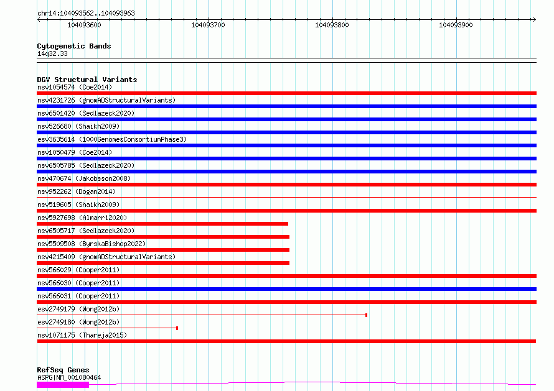Click the end marker of esv2749179 line

point(367,315)
